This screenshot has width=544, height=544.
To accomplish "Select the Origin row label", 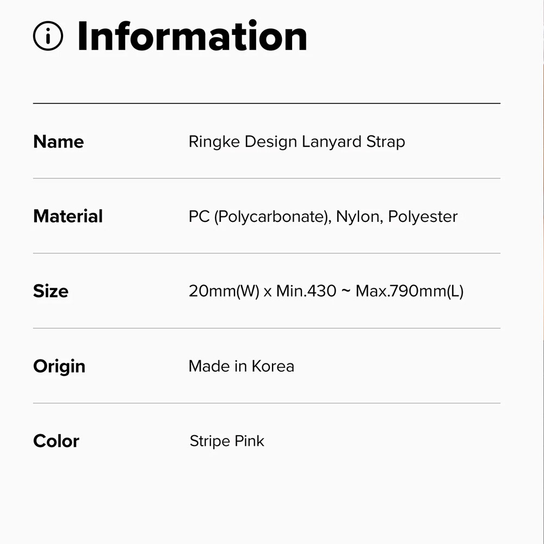I will click(x=59, y=366).
